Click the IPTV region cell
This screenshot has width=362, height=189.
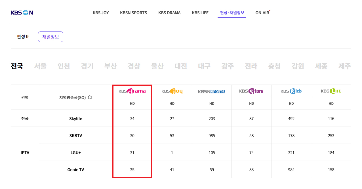pyautogui.click(x=25, y=153)
